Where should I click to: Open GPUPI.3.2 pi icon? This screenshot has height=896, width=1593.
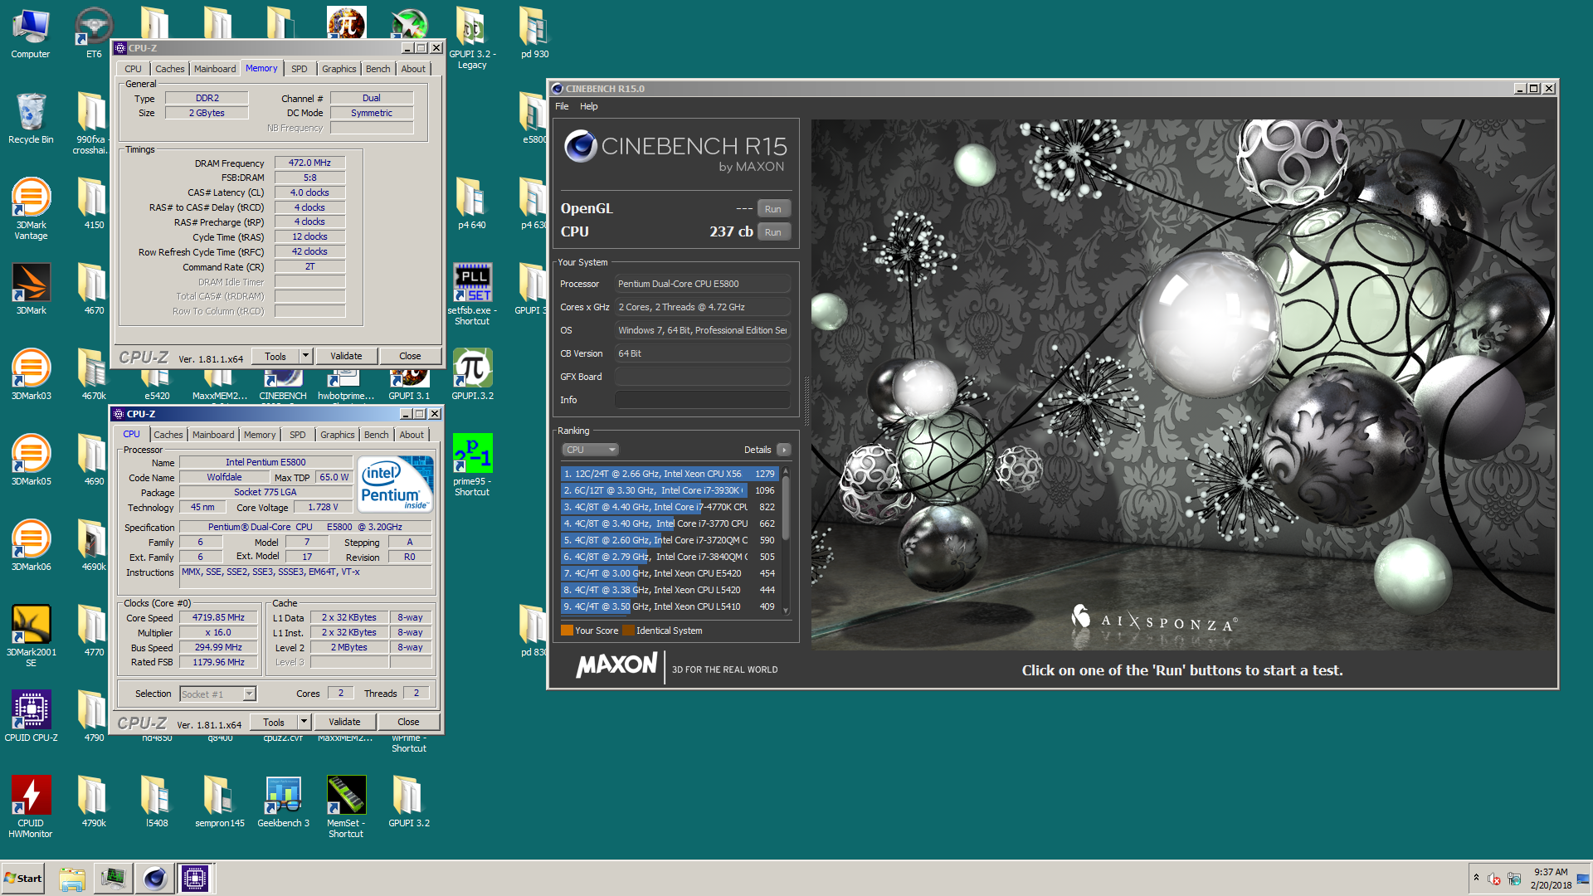point(472,374)
